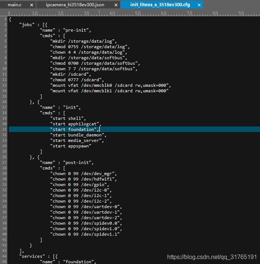
Task: Click "chown 7 7 /storage/data/softbus" line
Action: tap(94, 69)
